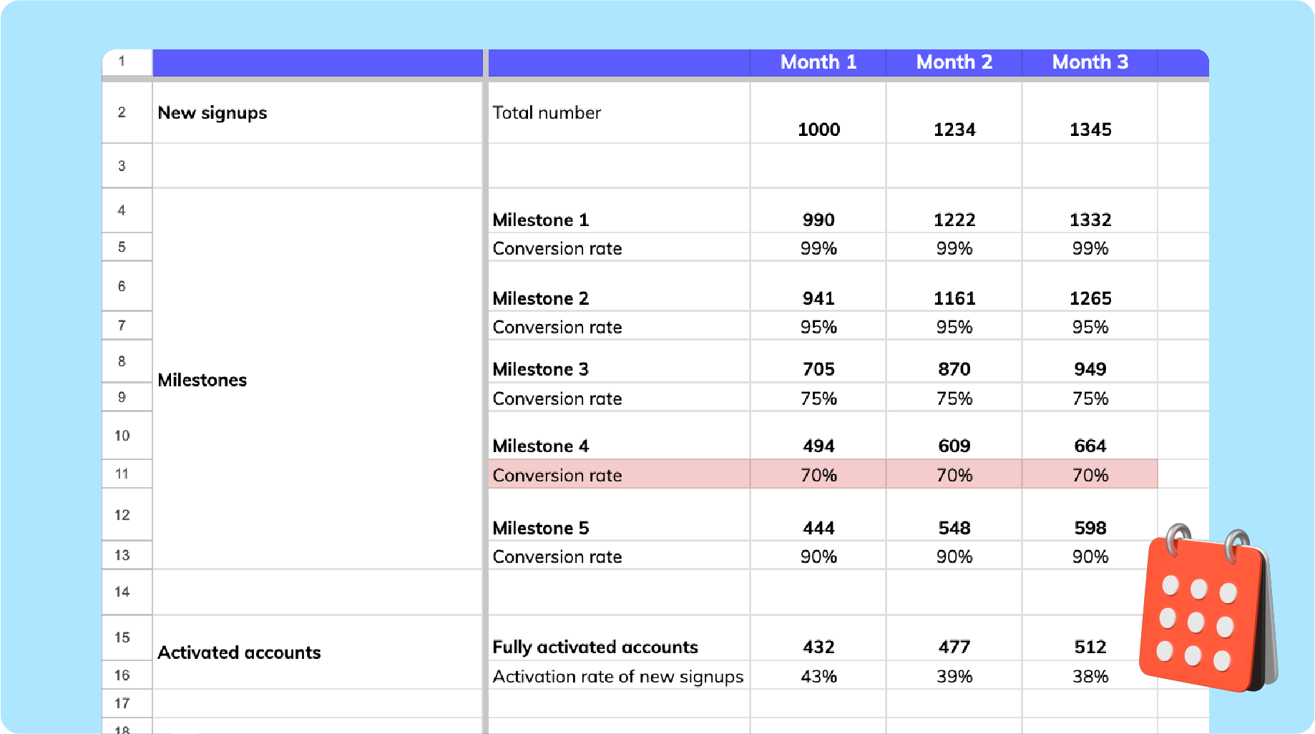Click the Fully activated accounts label

[x=595, y=647]
